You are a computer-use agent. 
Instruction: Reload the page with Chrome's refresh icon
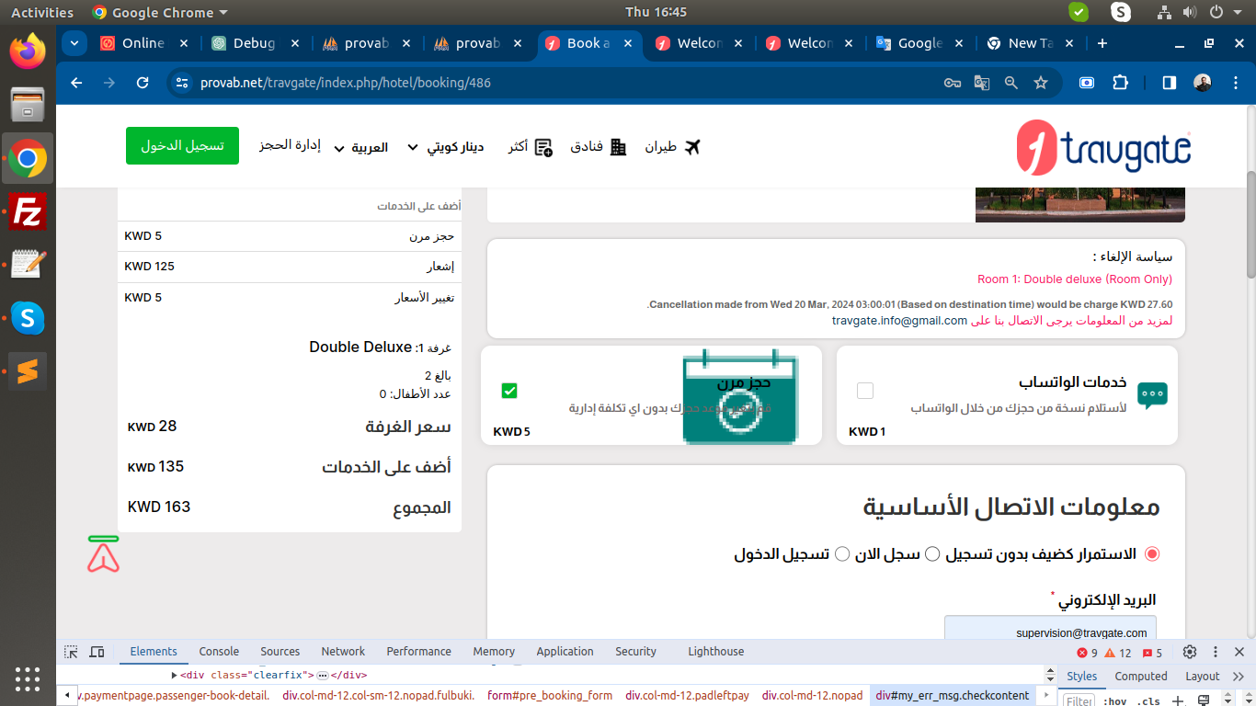(143, 83)
